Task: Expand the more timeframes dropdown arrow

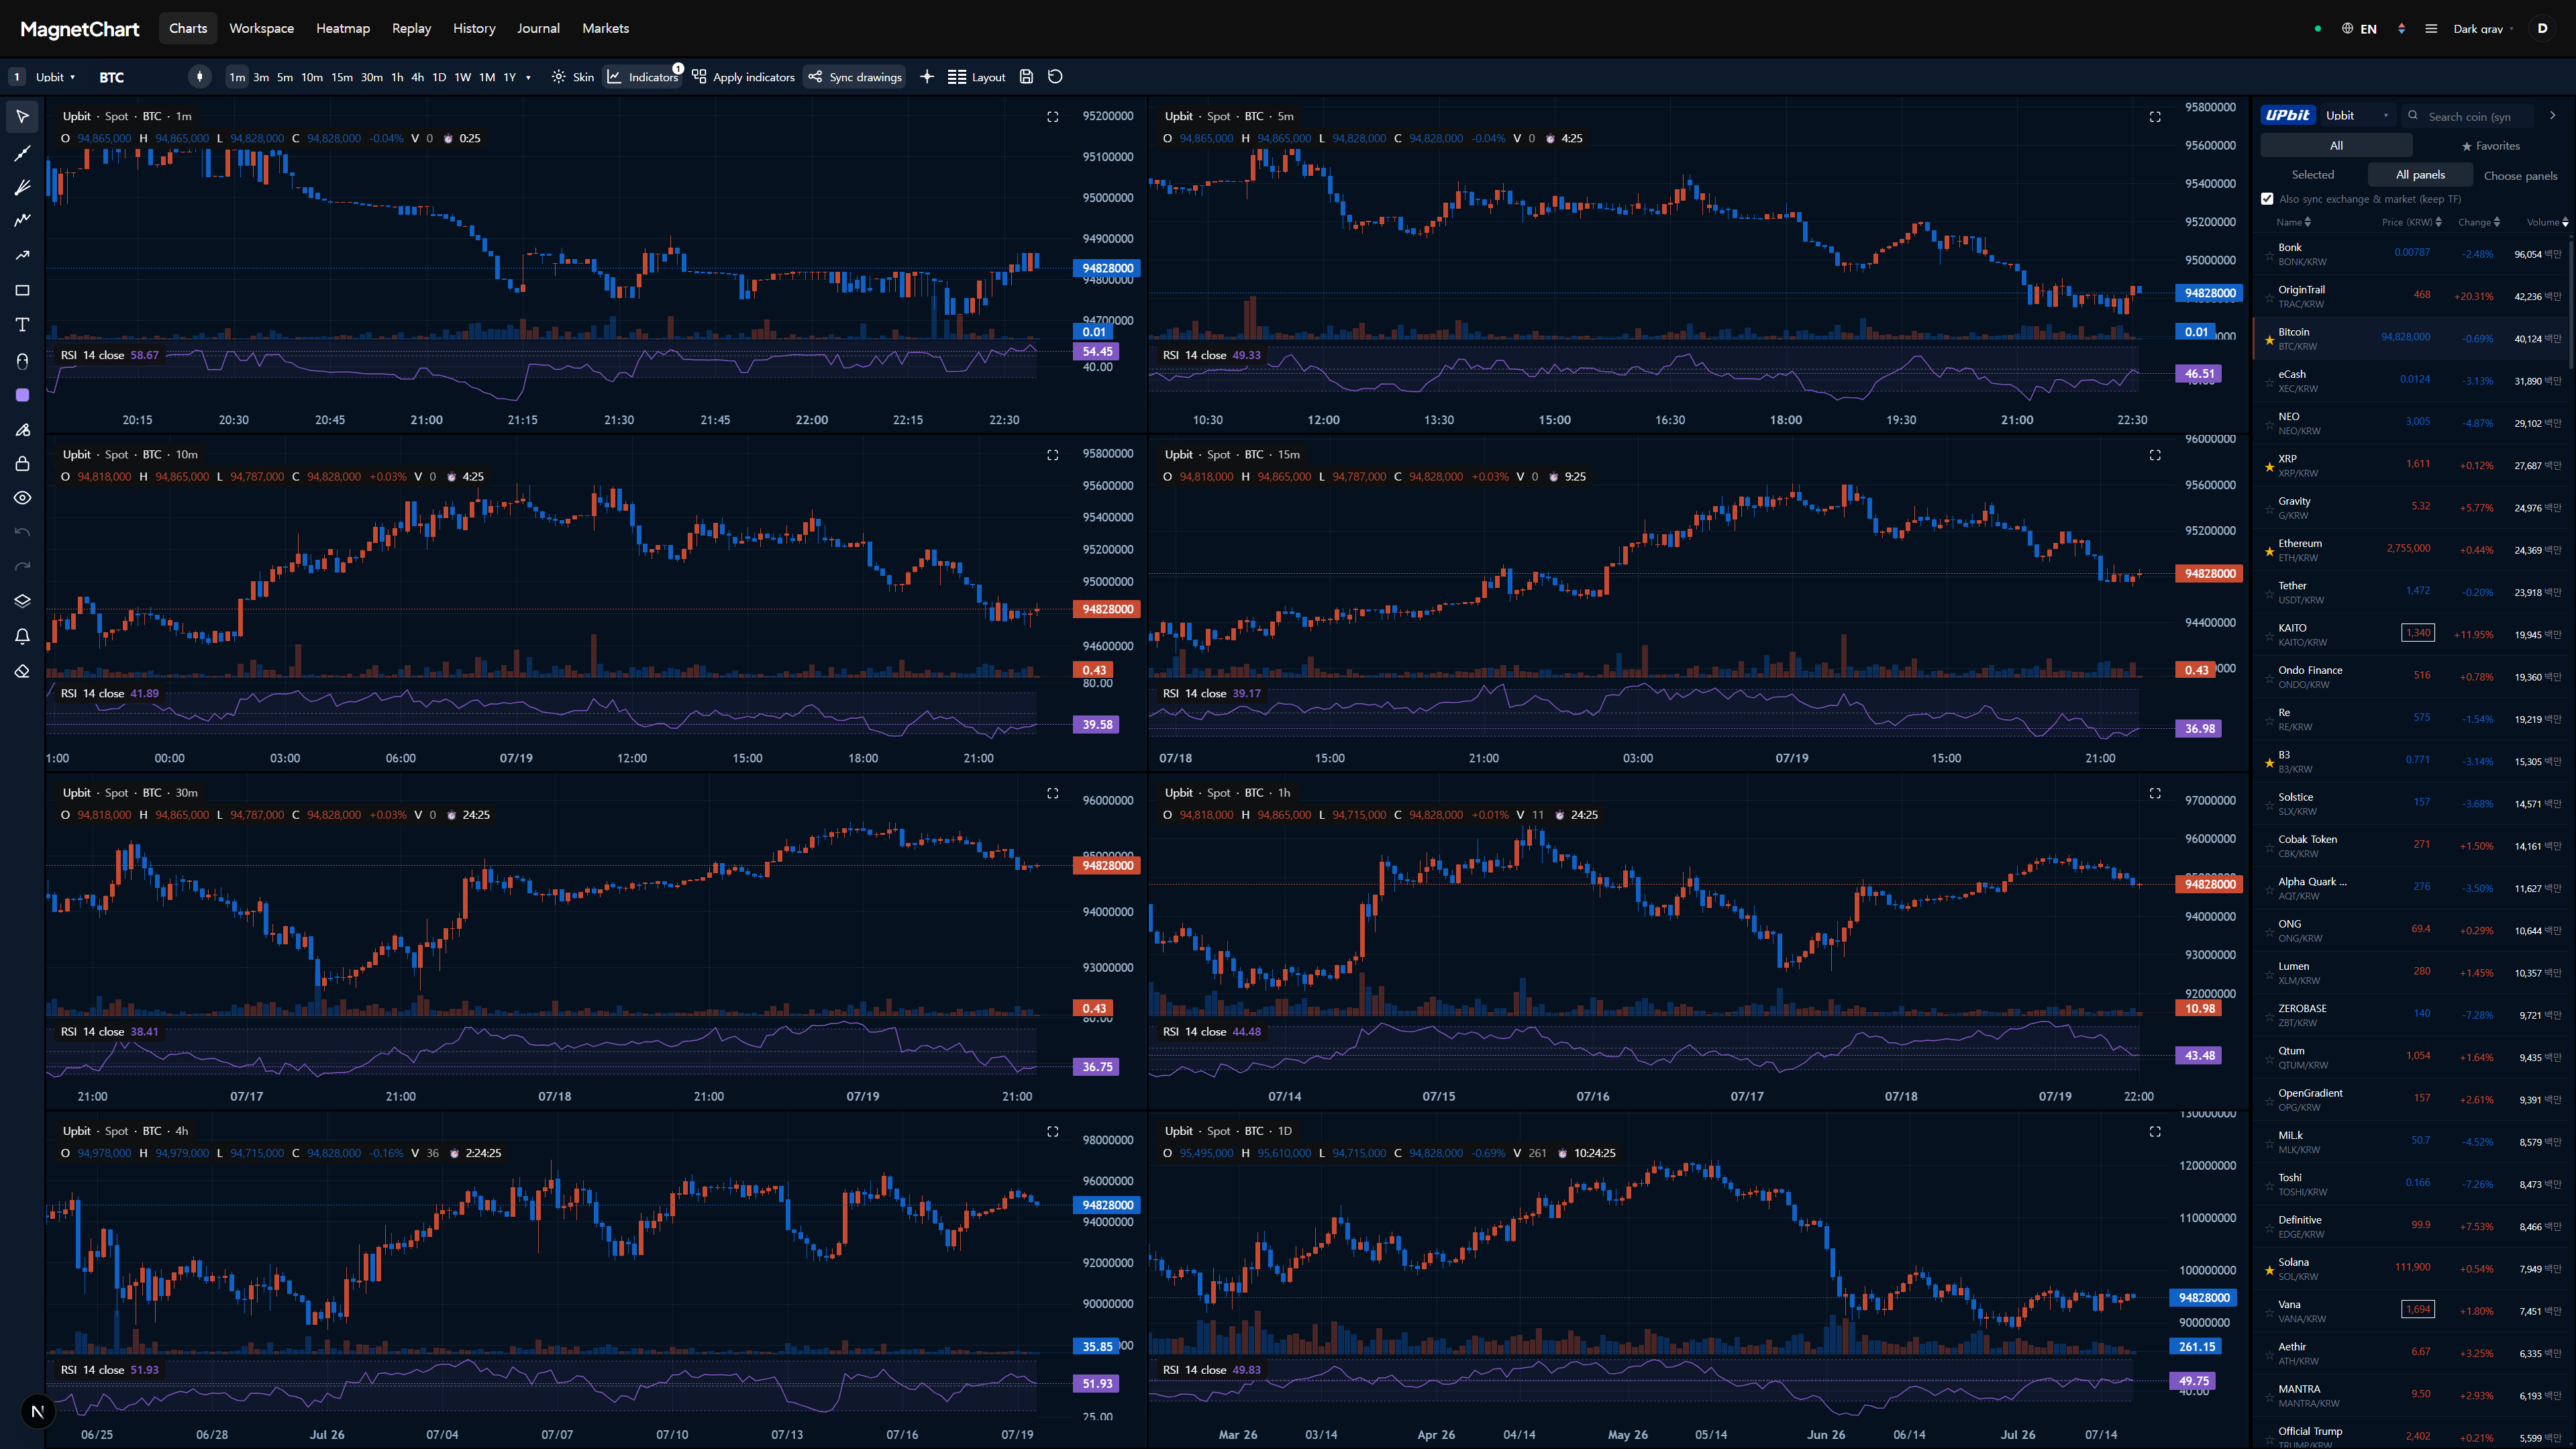Action: (x=528, y=77)
